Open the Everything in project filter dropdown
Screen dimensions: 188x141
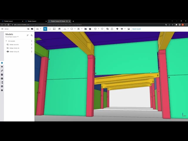tap(12, 37)
